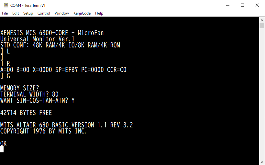Click the scrollbar up arrow
The image size is (265, 165).
(x=262, y=20)
